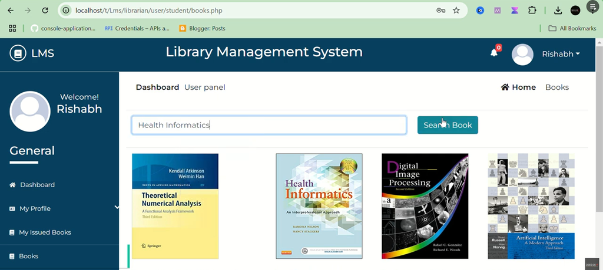
Task: Open console-application GitHub bookmark
Action: 63,28
